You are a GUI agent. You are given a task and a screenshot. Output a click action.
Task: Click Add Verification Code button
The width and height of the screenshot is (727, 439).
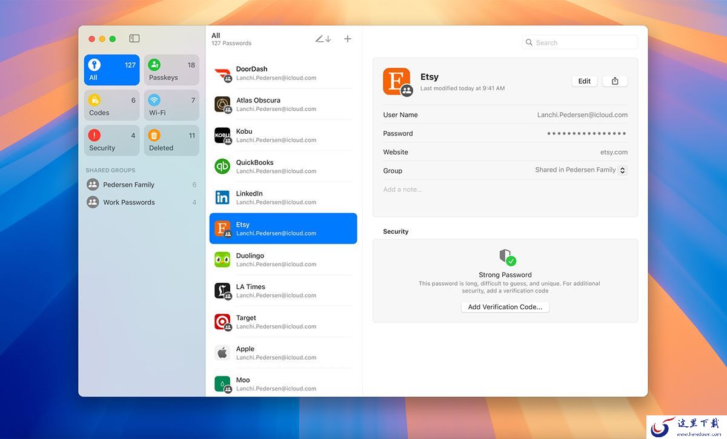coord(505,307)
